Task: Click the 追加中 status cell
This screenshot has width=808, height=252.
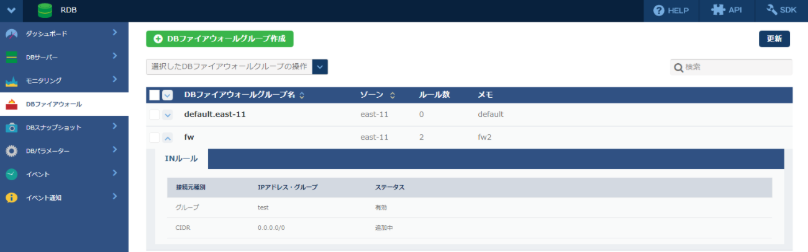Action: click(384, 228)
